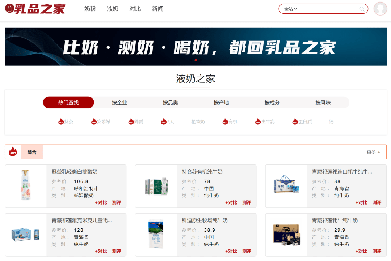Click the hot tag 抹茶

tap(66, 121)
